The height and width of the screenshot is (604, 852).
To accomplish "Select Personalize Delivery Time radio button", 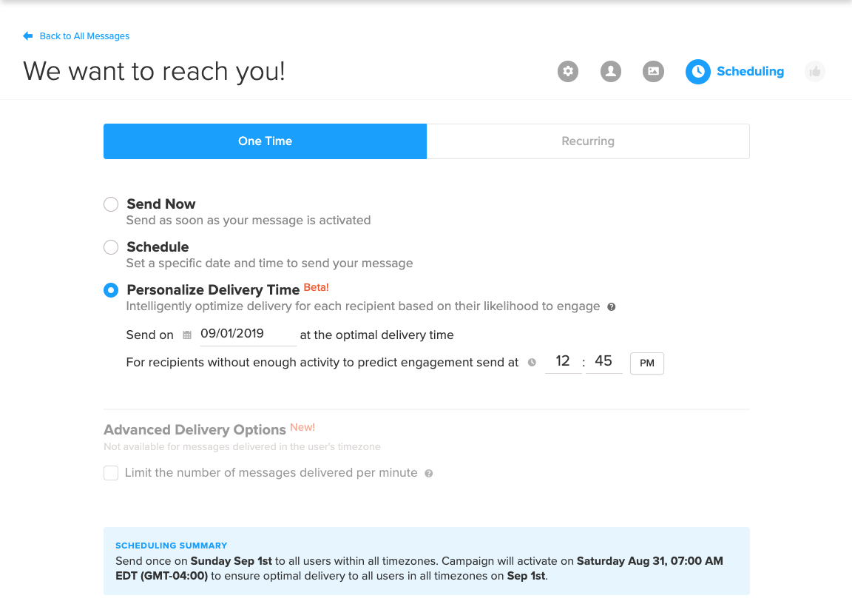I will pyautogui.click(x=111, y=290).
